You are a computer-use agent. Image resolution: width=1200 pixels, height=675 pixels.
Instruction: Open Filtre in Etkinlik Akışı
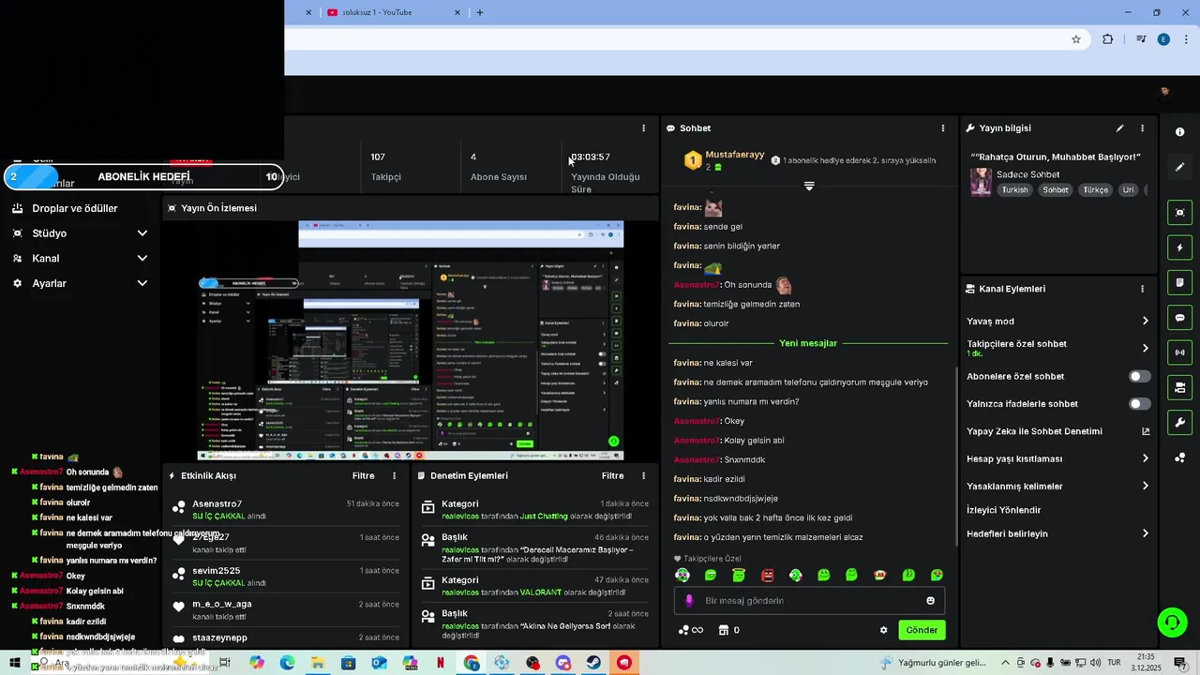364,476
